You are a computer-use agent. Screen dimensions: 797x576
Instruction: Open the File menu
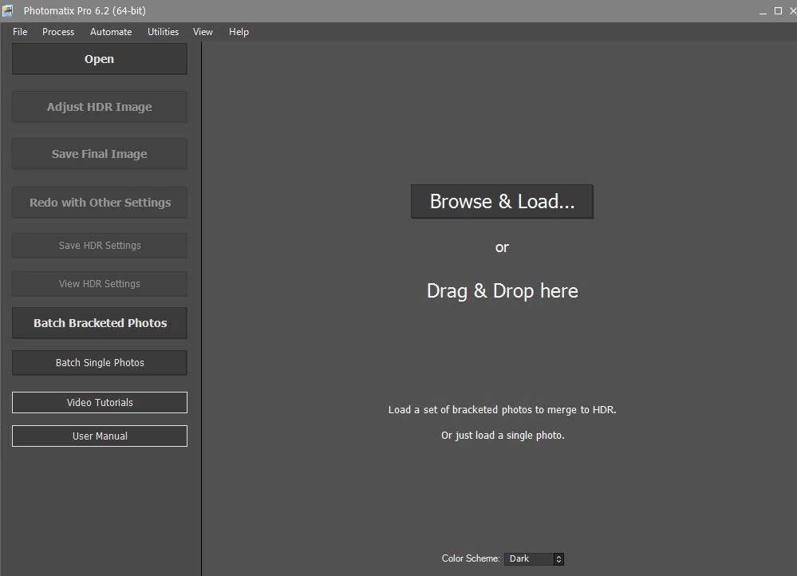coord(20,32)
